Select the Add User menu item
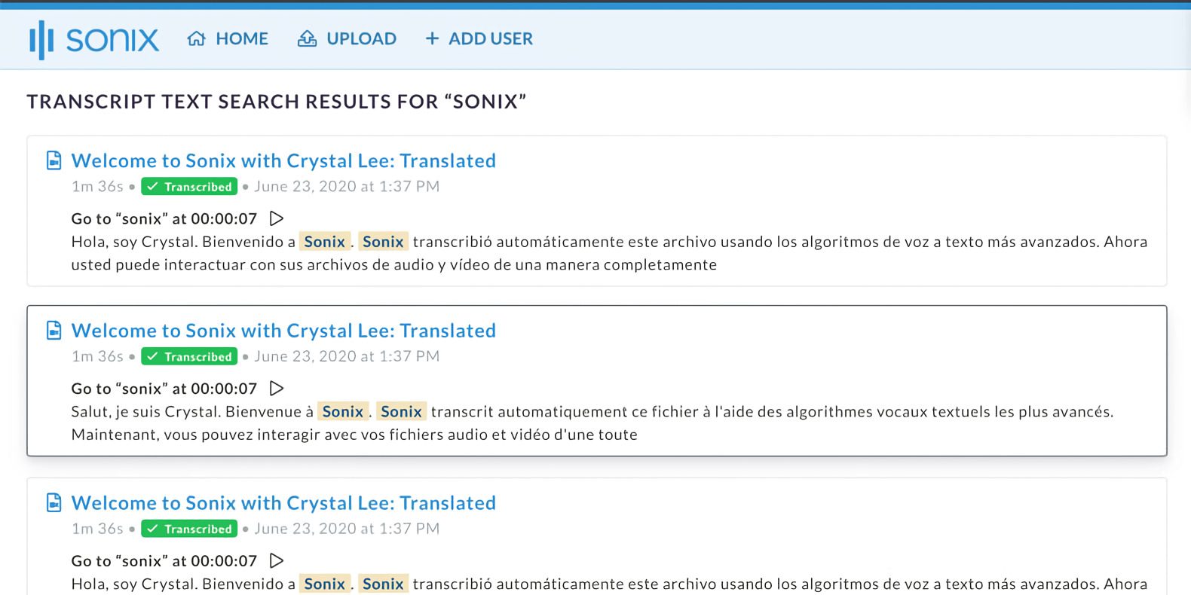This screenshot has width=1191, height=595. tap(491, 38)
